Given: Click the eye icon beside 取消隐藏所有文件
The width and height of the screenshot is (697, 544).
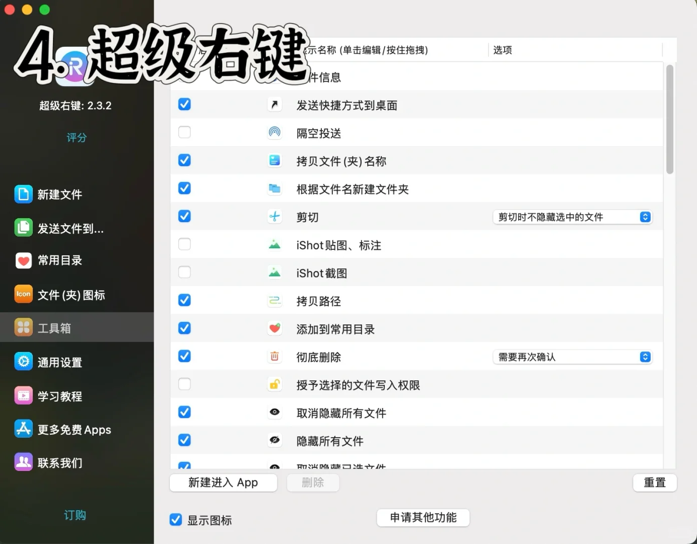Looking at the screenshot, I should coord(274,412).
